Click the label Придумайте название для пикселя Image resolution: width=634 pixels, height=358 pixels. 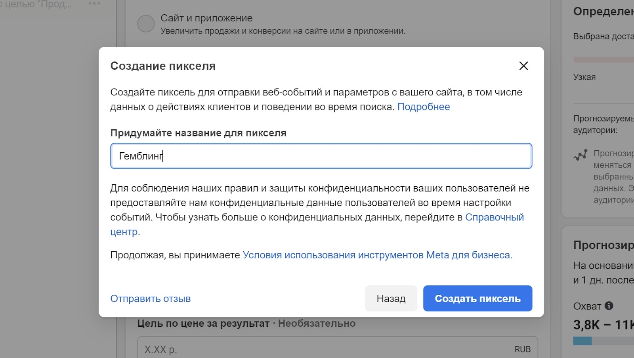pyautogui.click(x=198, y=133)
